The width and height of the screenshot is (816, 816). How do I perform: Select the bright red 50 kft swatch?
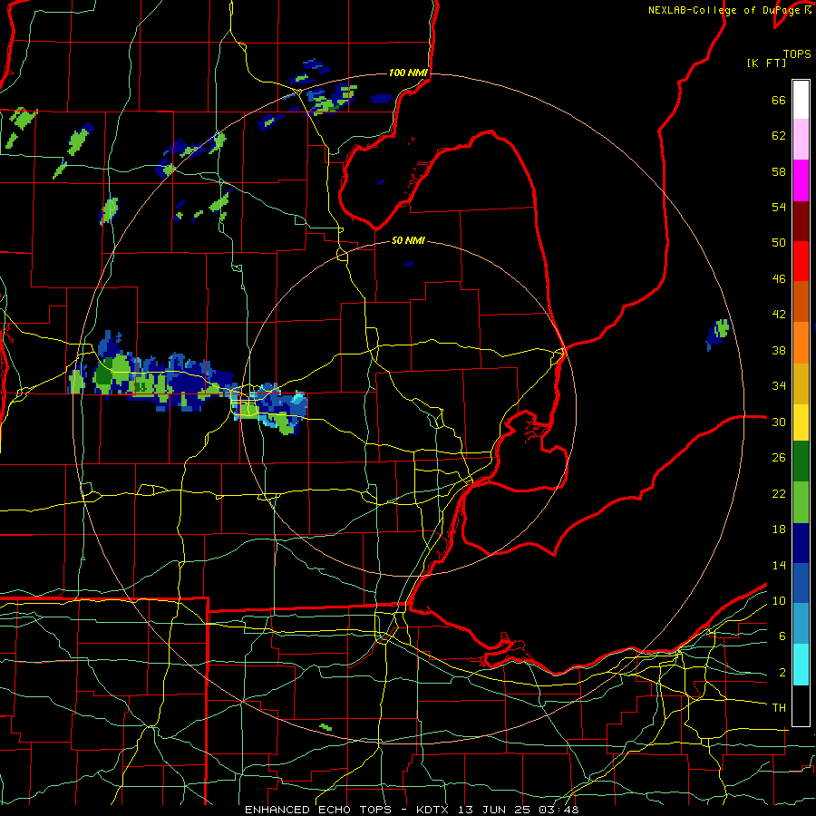[x=801, y=261]
